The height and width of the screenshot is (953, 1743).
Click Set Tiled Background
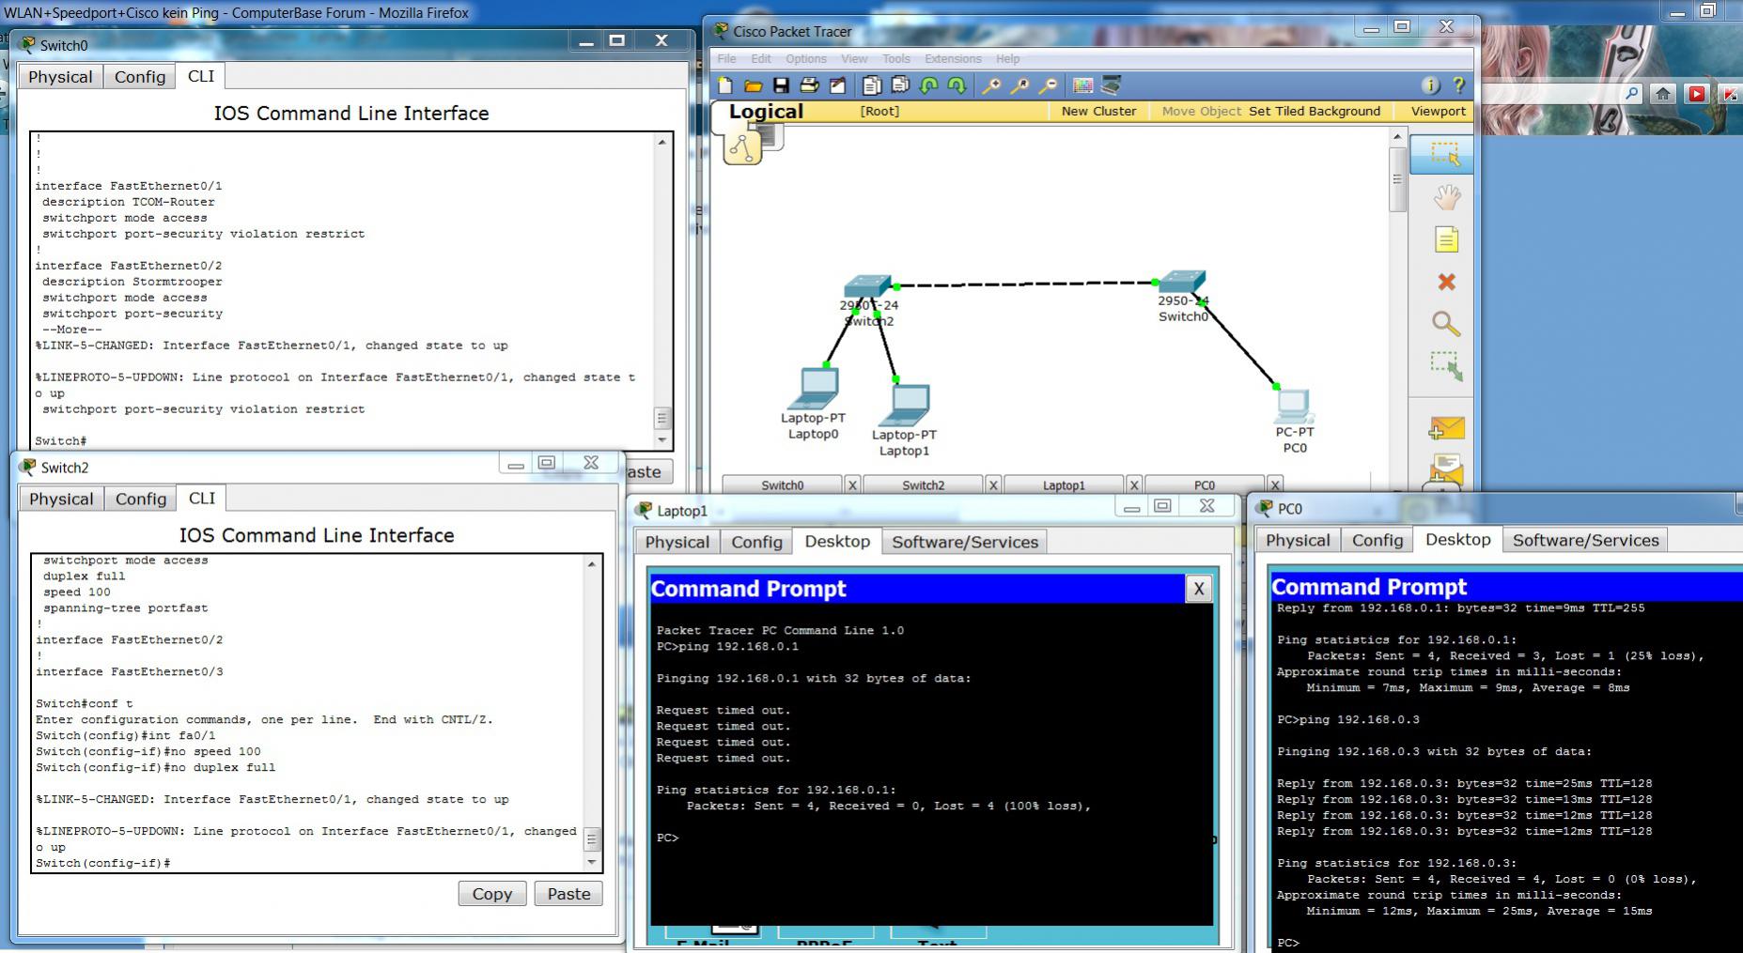(x=1315, y=111)
